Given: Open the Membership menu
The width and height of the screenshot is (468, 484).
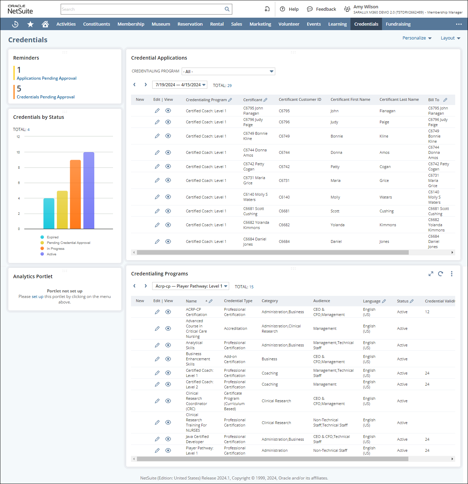Looking at the screenshot, I should point(131,24).
